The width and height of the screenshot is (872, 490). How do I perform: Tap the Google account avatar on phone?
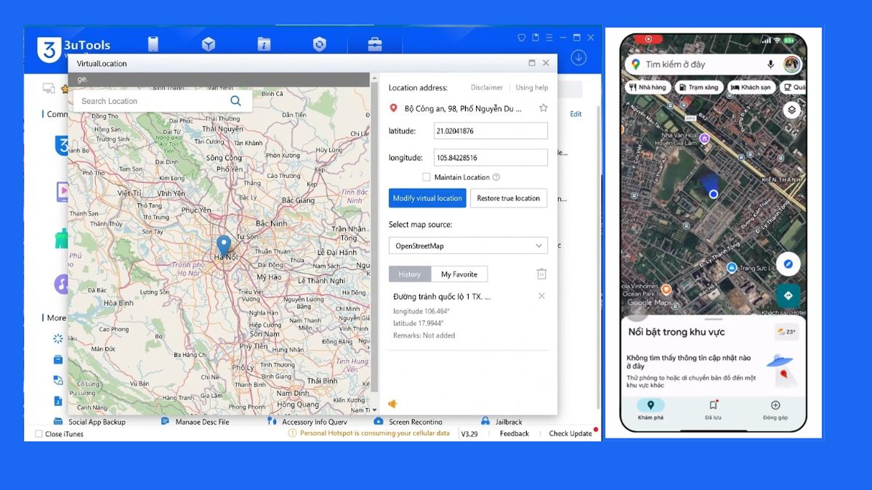791,65
